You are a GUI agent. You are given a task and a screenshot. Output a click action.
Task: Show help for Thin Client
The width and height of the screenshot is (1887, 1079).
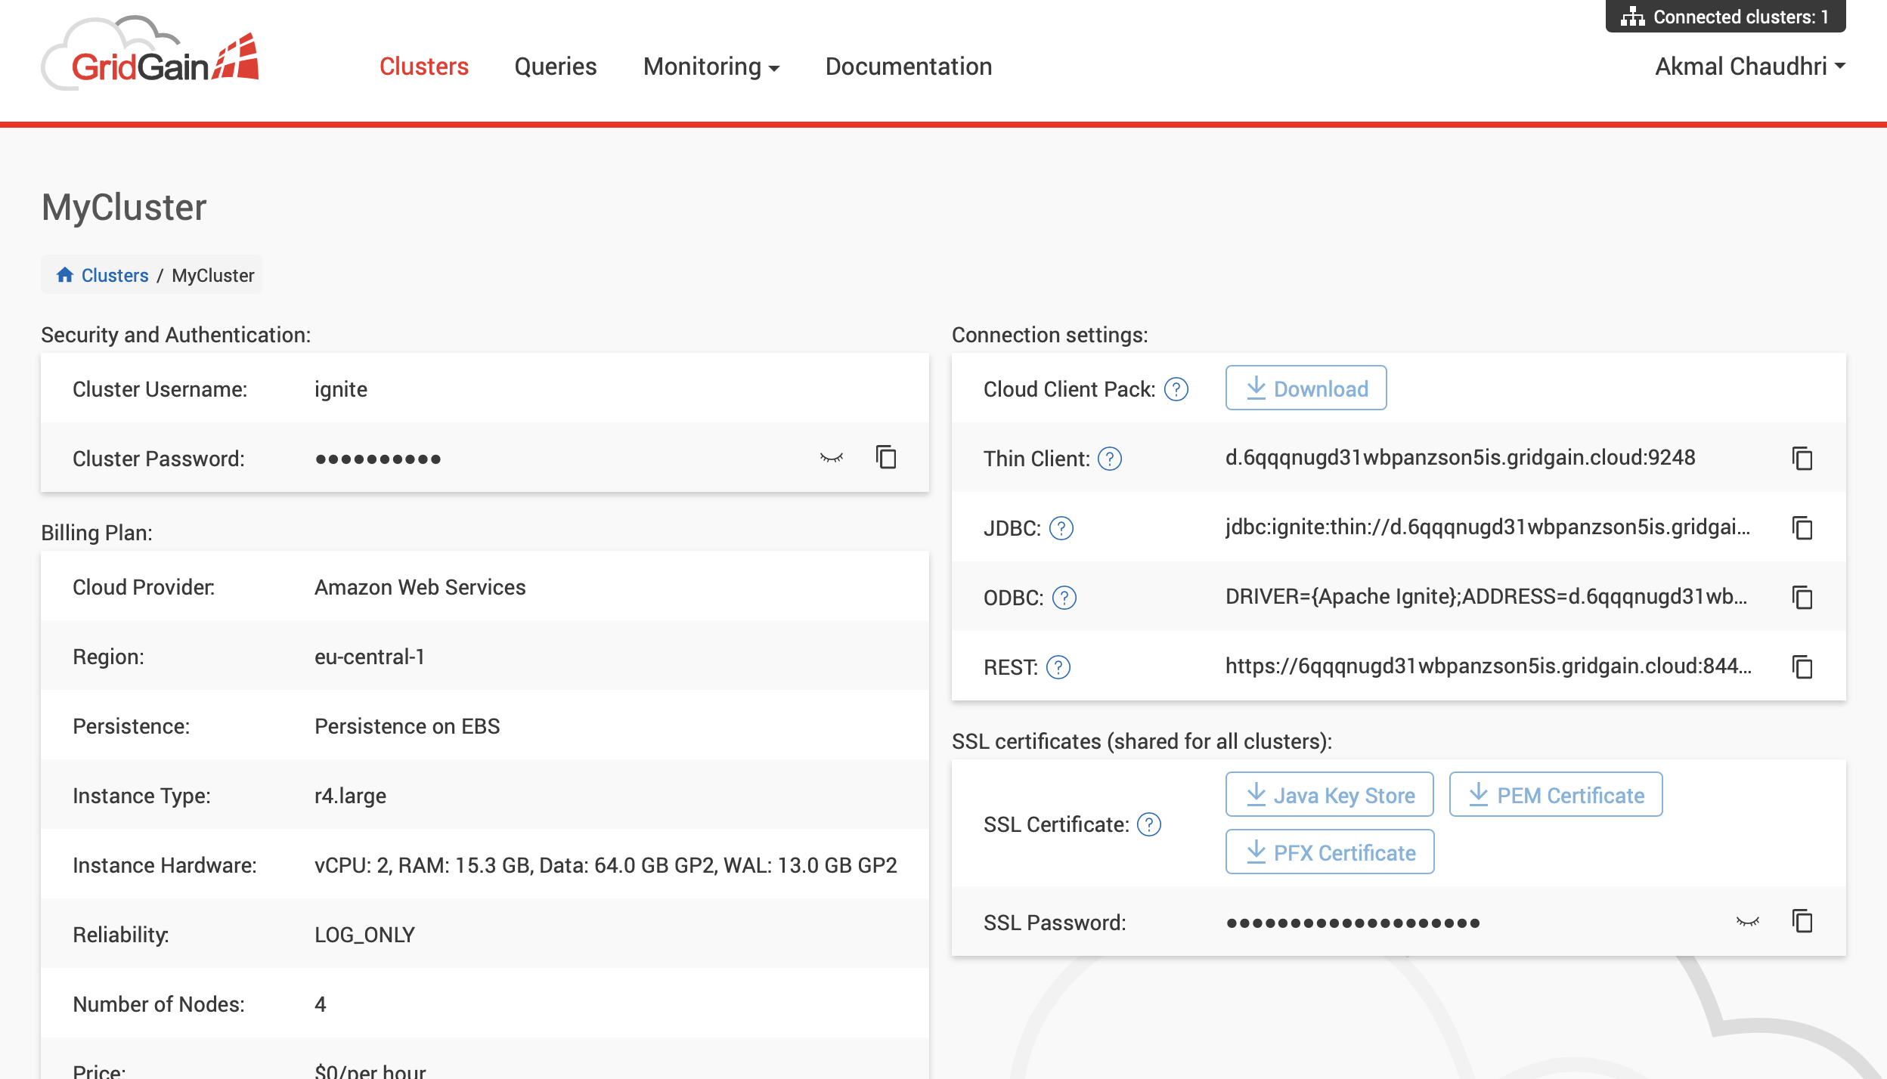pyautogui.click(x=1110, y=459)
